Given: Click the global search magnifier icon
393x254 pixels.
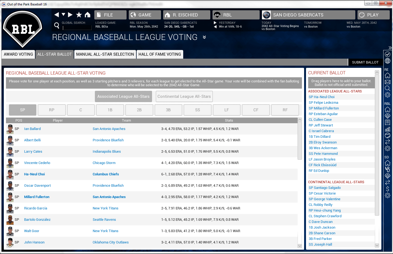Looking at the screenshot, I should (57, 25).
